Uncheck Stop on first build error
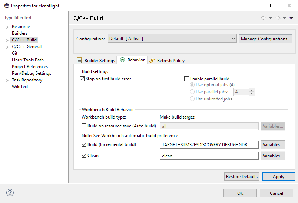This screenshot has height=203, width=298. [x=82, y=79]
